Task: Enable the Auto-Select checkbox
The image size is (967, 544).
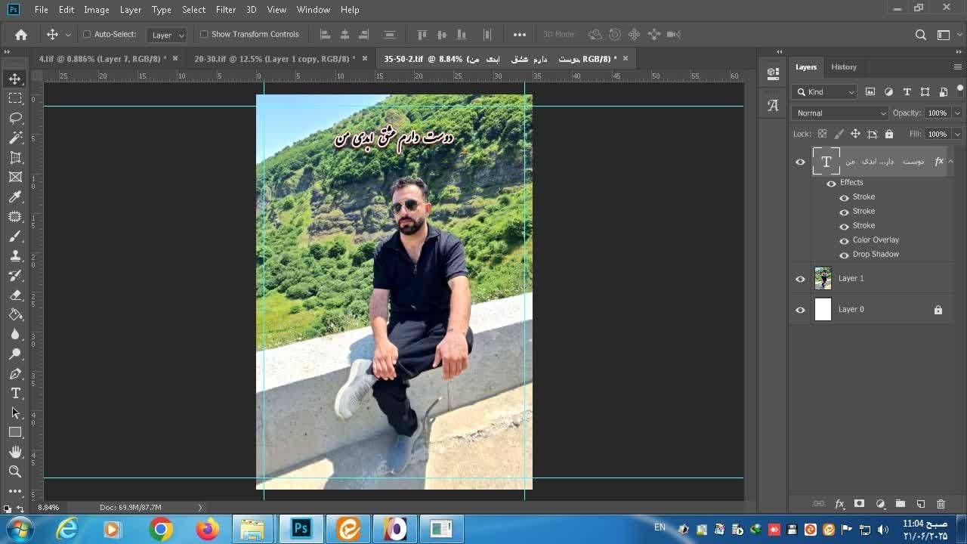Action: click(87, 34)
